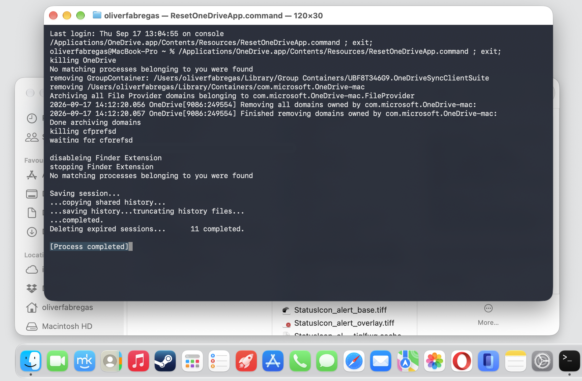
Task: Close the Terminal window
Action: click(53, 15)
